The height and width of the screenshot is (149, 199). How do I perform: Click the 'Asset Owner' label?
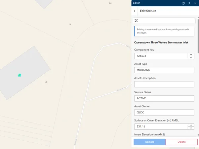pyautogui.click(x=142, y=106)
